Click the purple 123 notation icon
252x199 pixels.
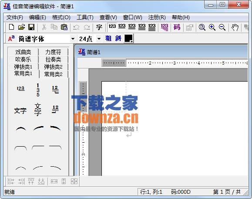pyautogui.click(x=165, y=27)
